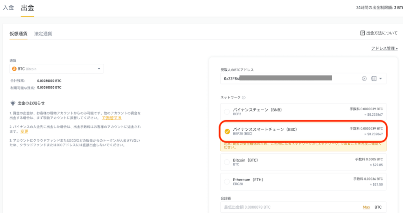Open the アドレス管理 address management link
Viewport: 403px width, 213px height.
pyautogui.click(x=384, y=48)
